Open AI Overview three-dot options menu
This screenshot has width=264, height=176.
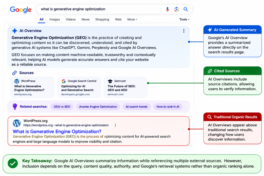coord(184,31)
